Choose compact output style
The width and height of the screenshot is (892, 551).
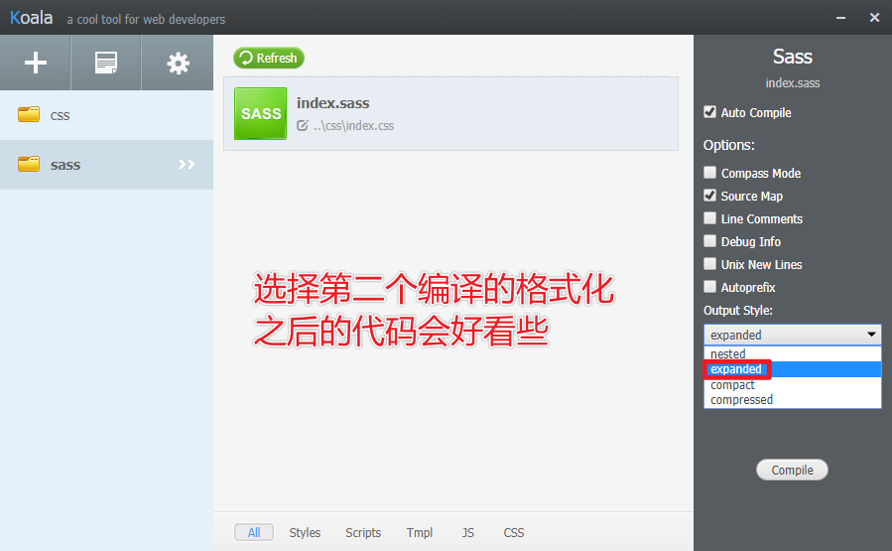[x=793, y=385]
